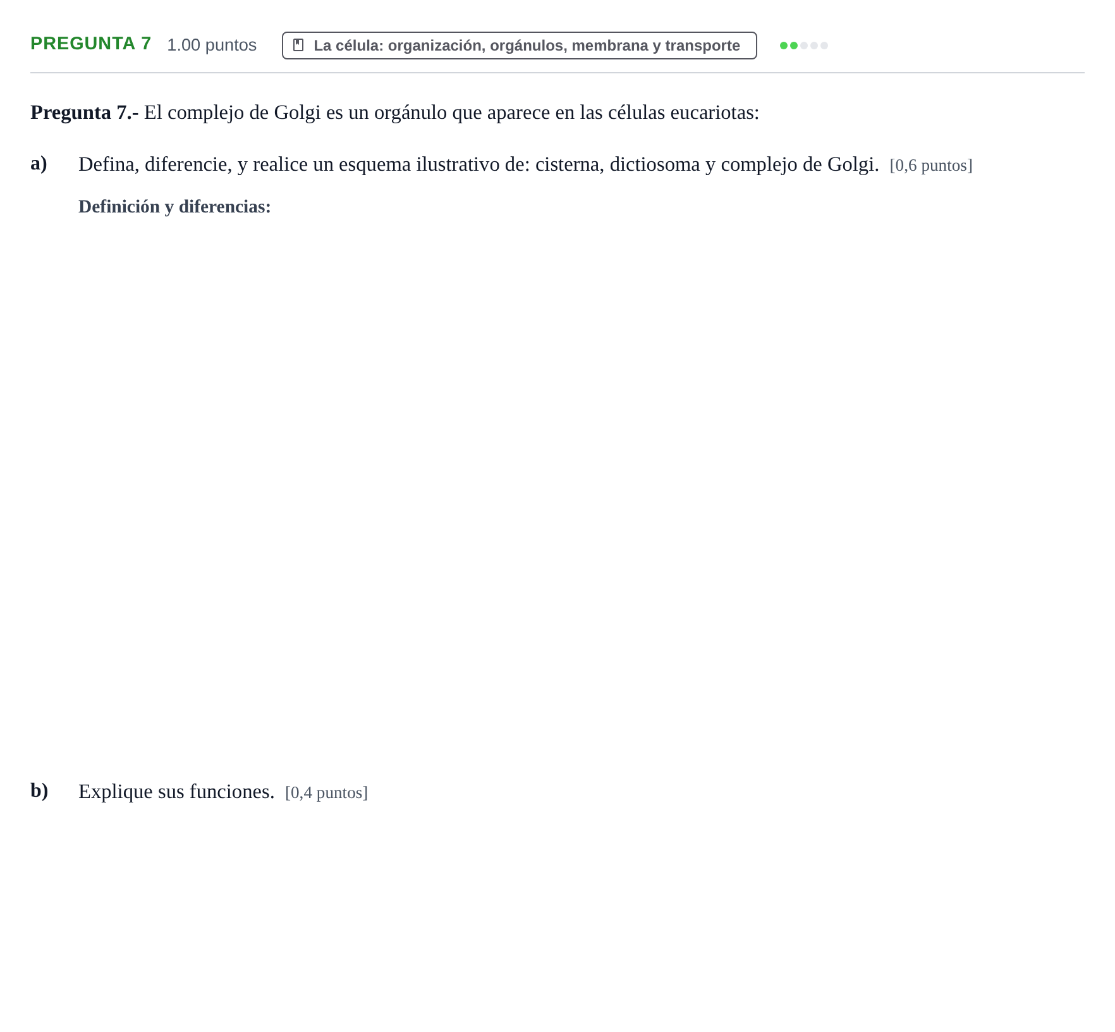Click the first green difficulty dot

(784, 46)
